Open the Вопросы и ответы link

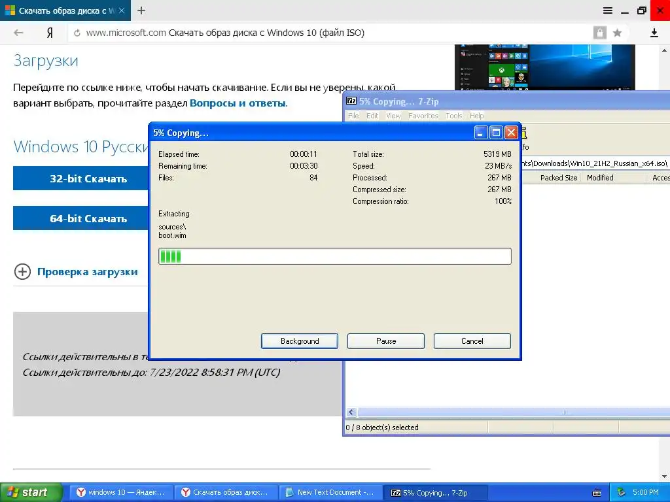tap(238, 103)
